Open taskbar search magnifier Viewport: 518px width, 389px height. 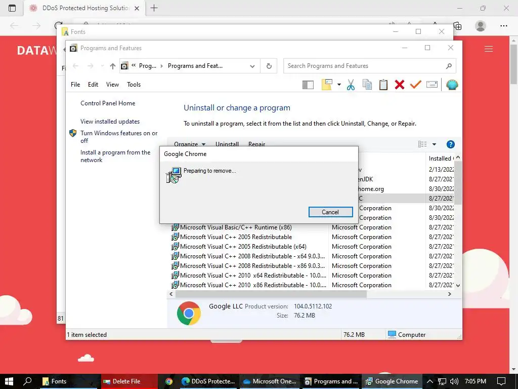click(28, 381)
